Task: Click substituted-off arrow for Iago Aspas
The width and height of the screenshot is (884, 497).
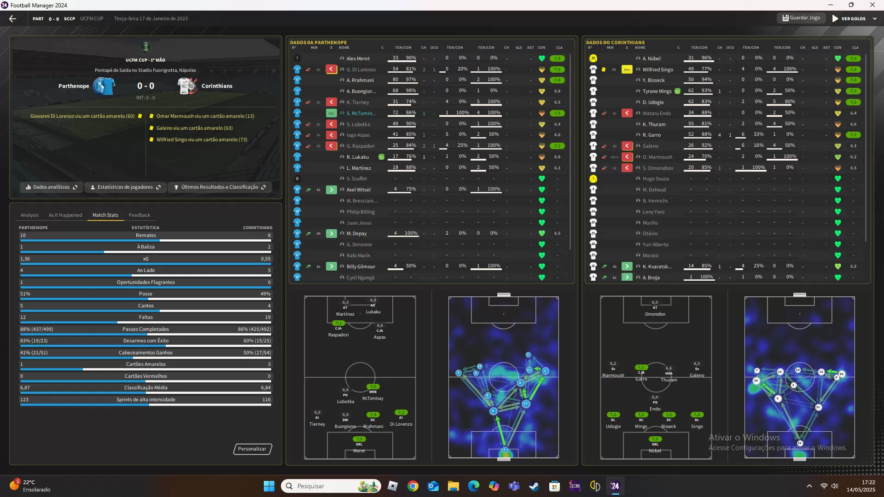Action: (331, 135)
